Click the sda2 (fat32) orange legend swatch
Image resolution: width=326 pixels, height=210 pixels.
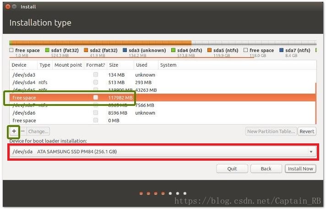[x=86, y=50]
